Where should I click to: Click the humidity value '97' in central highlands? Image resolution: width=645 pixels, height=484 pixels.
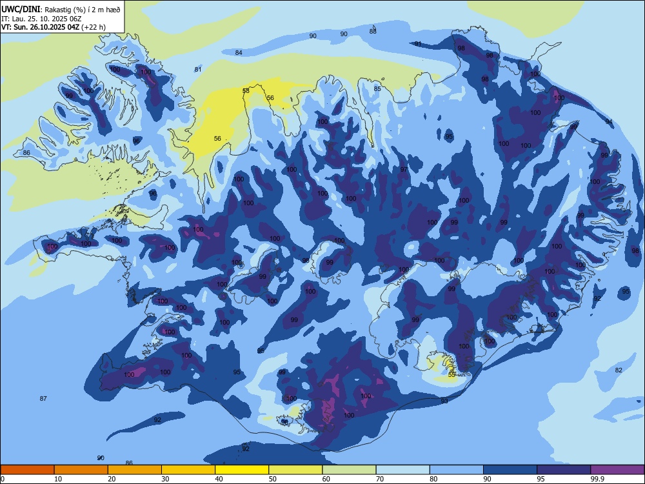coord(404,169)
